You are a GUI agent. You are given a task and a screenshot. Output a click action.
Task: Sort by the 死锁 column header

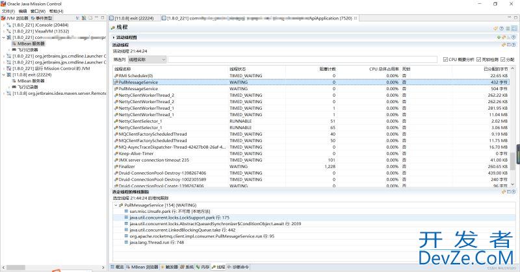click(x=426, y=69)
